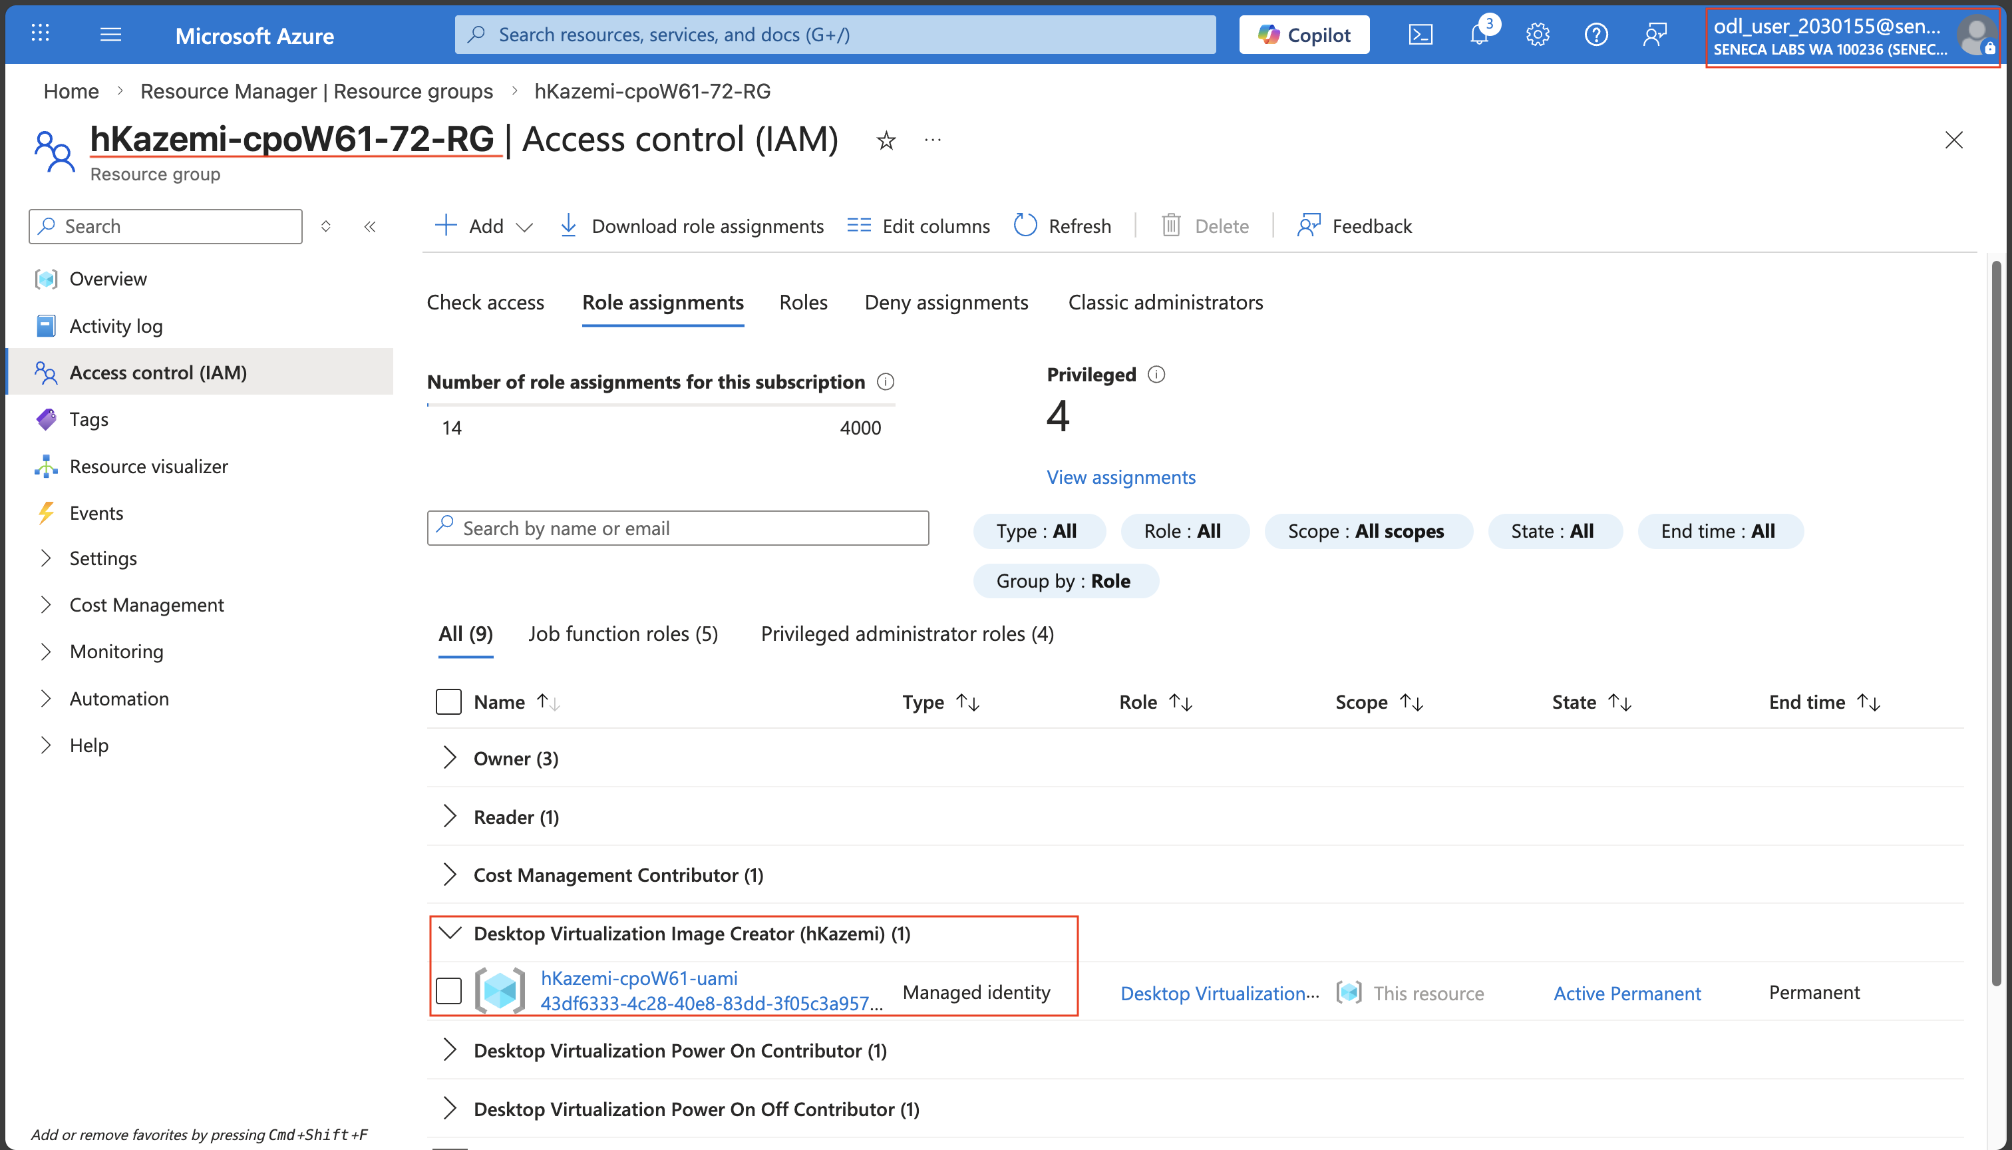Open the notifications bell
Viewport: 2012px width, 1150px height.
(1479, 35)
